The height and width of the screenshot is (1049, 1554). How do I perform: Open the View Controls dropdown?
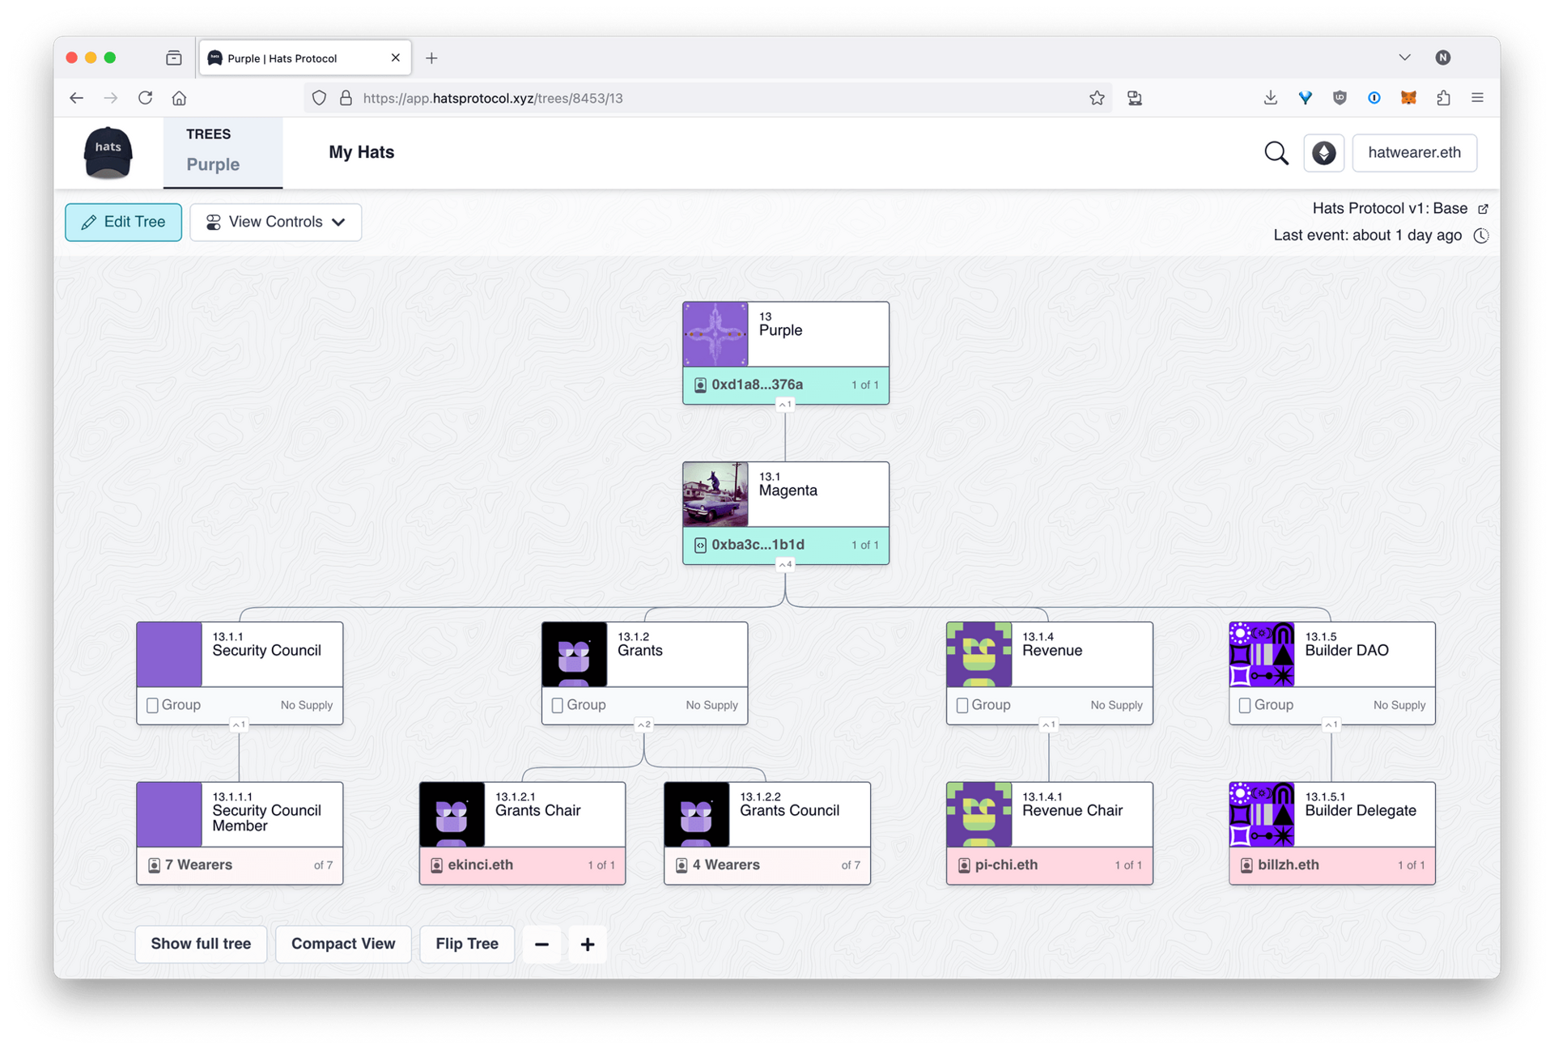[275, 222]
